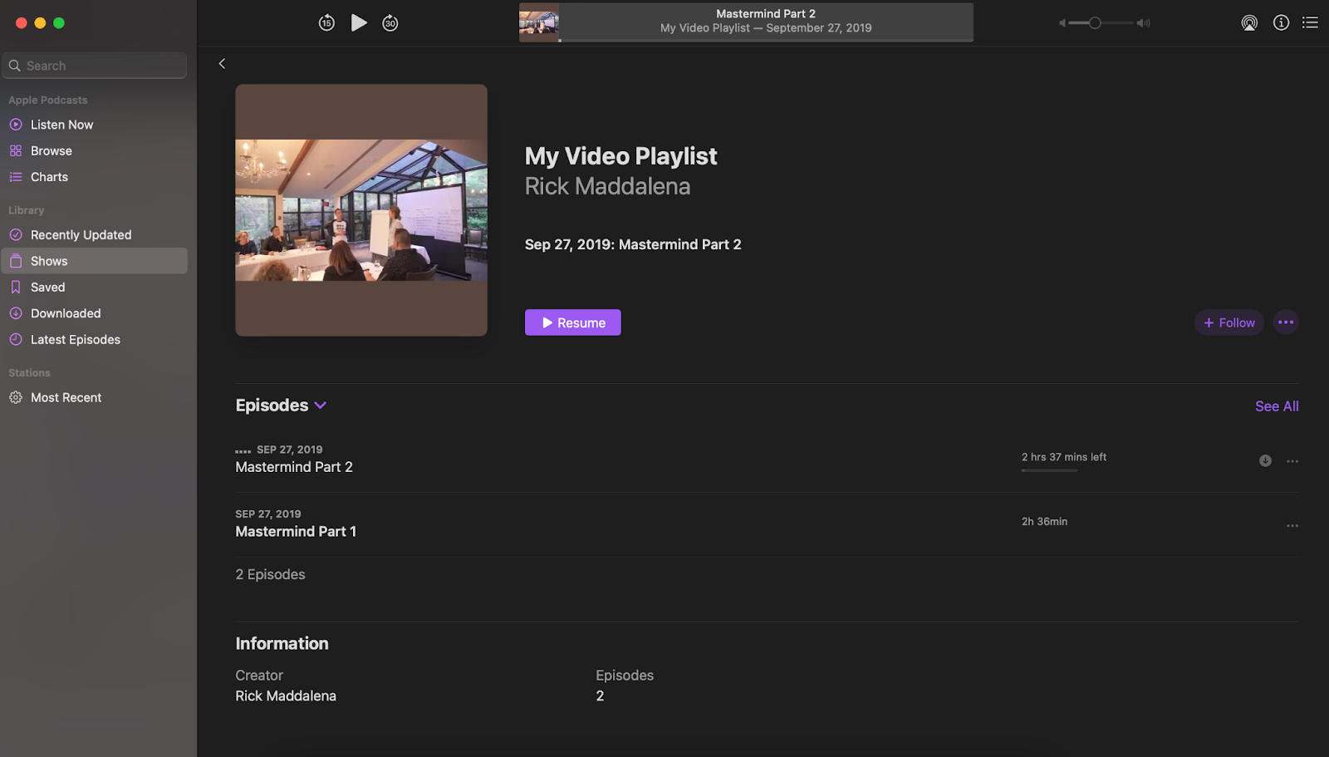Click the maximum volume speaker icon

(1144, 23)
